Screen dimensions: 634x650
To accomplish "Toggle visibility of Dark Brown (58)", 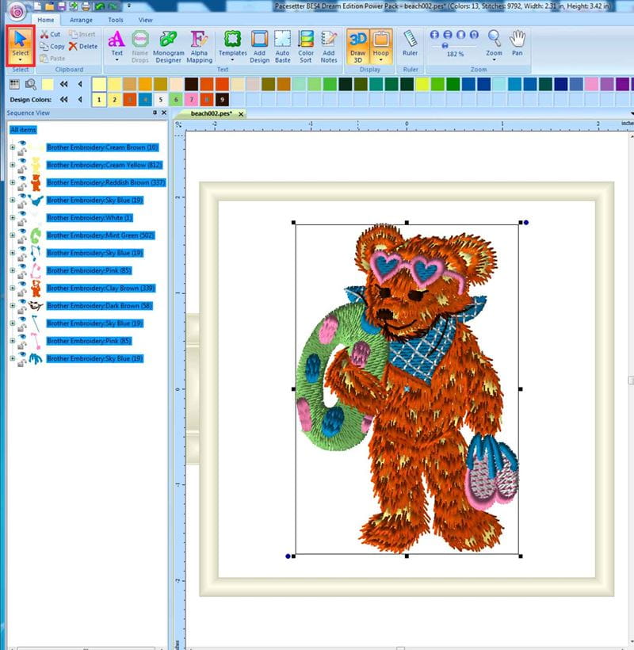I will [22, 301].
